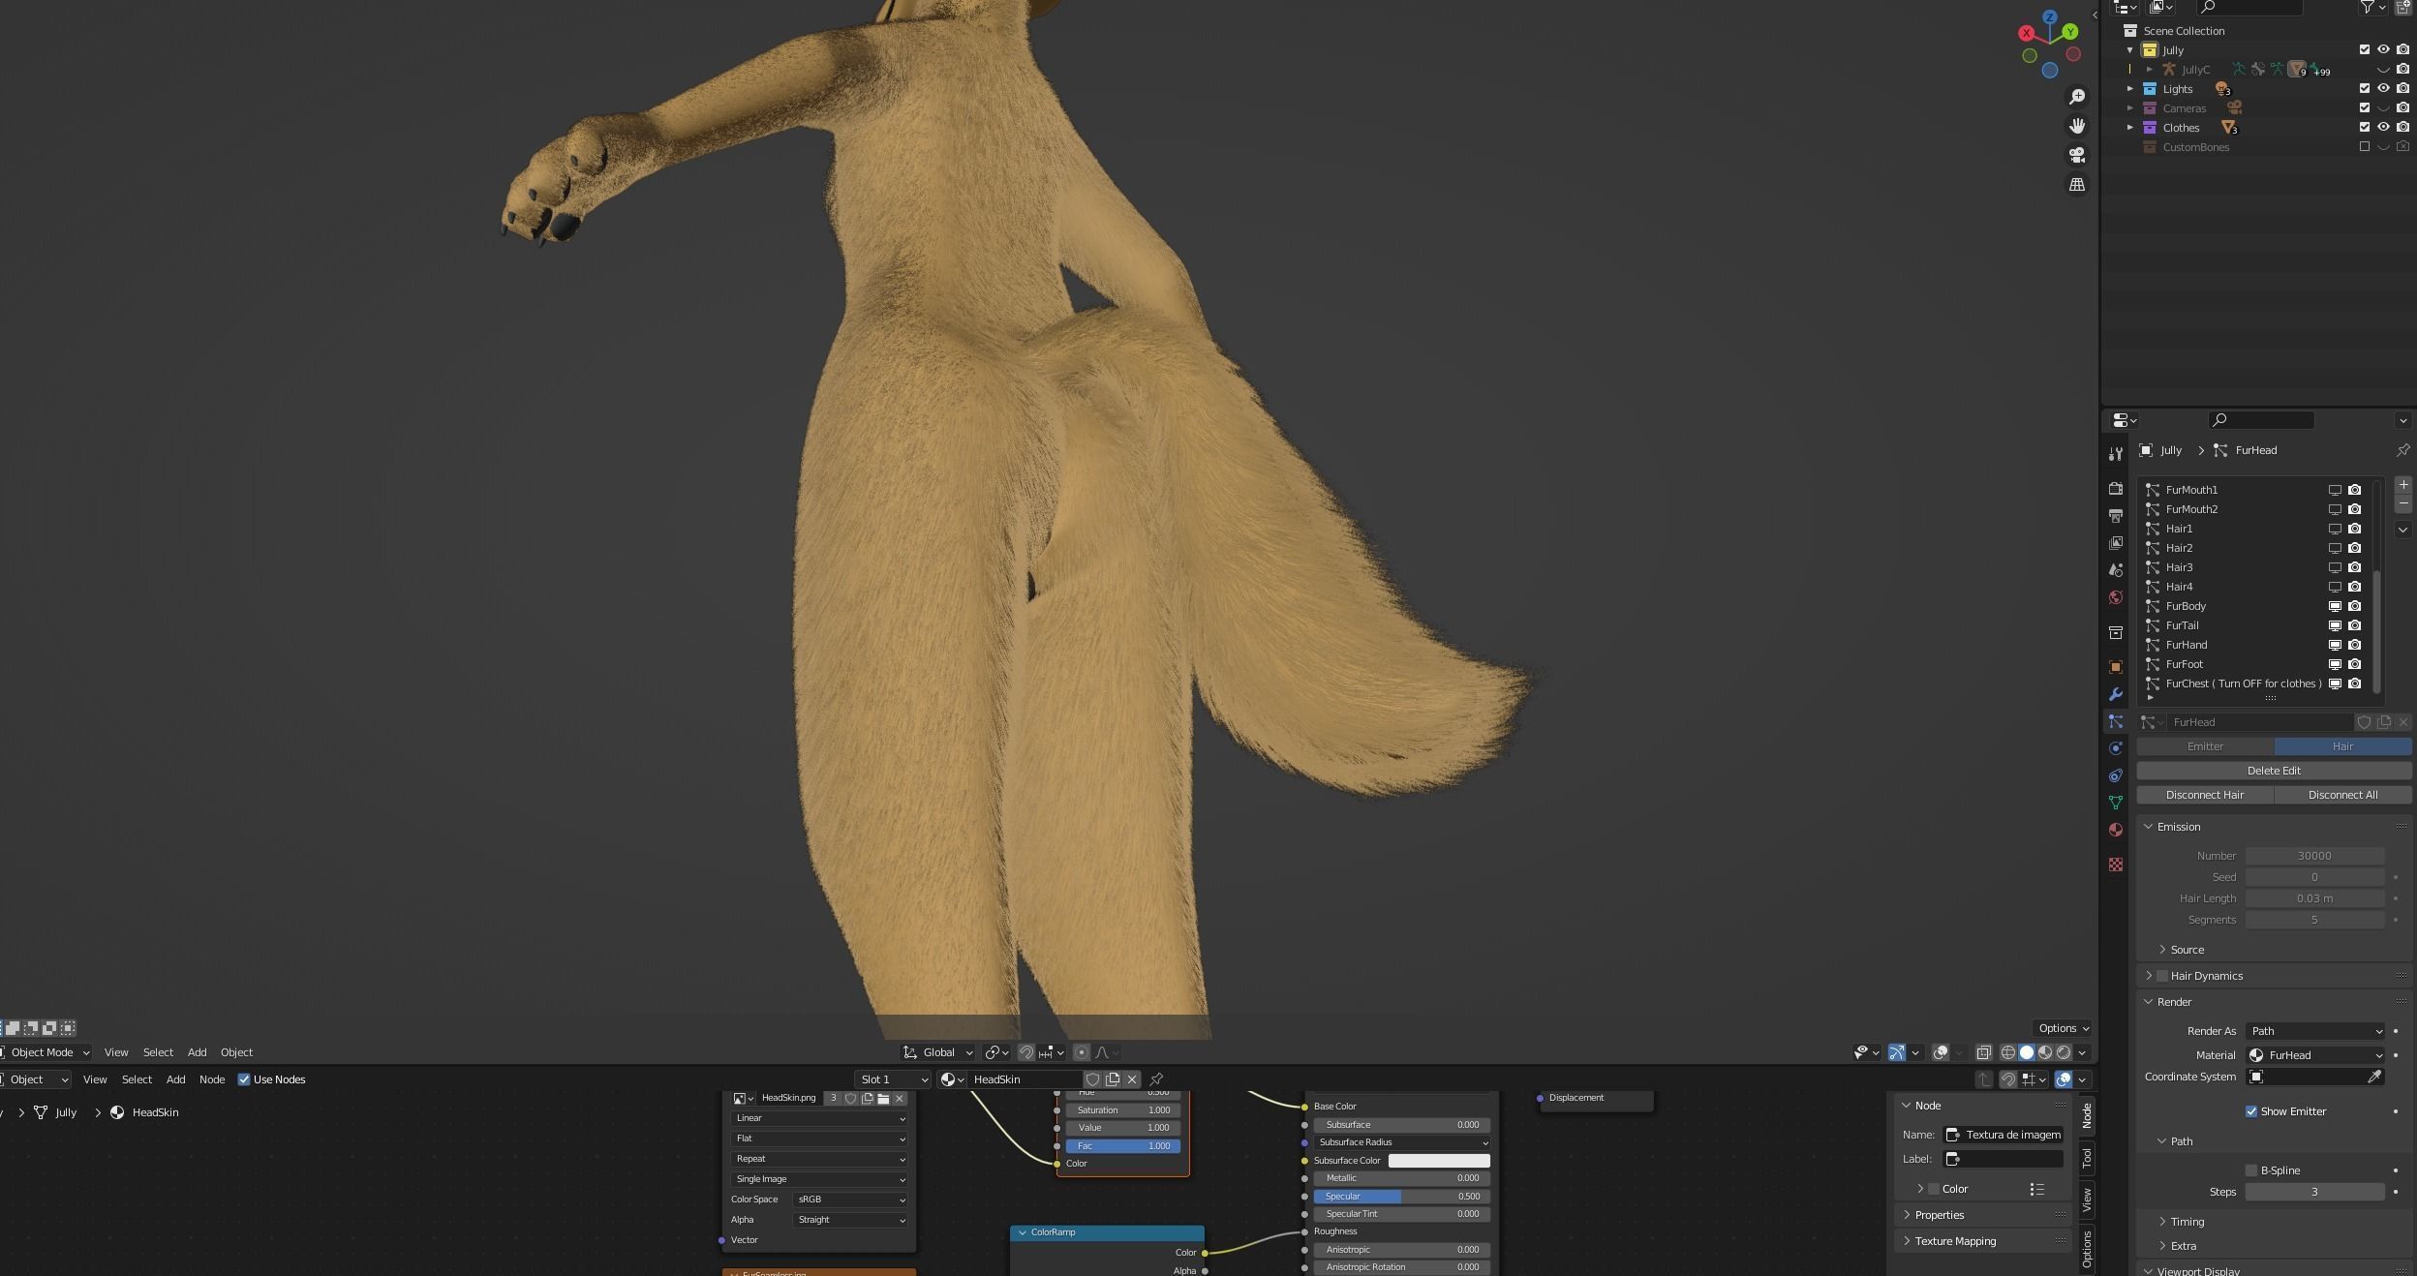The height and width of the screenshot is (1276, 2417).
Task: Open the Object Data mesh tab icon
Action: (2116, 803)
